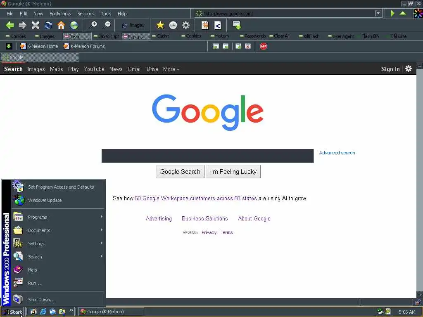
Task: Launch Outlook Express from quick launch
Action: pyautogui.click(x=52, y=312)
